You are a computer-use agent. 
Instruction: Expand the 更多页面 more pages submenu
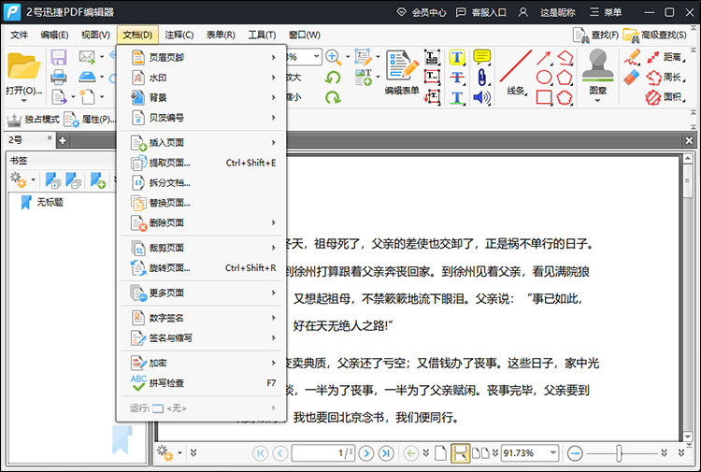202,293
